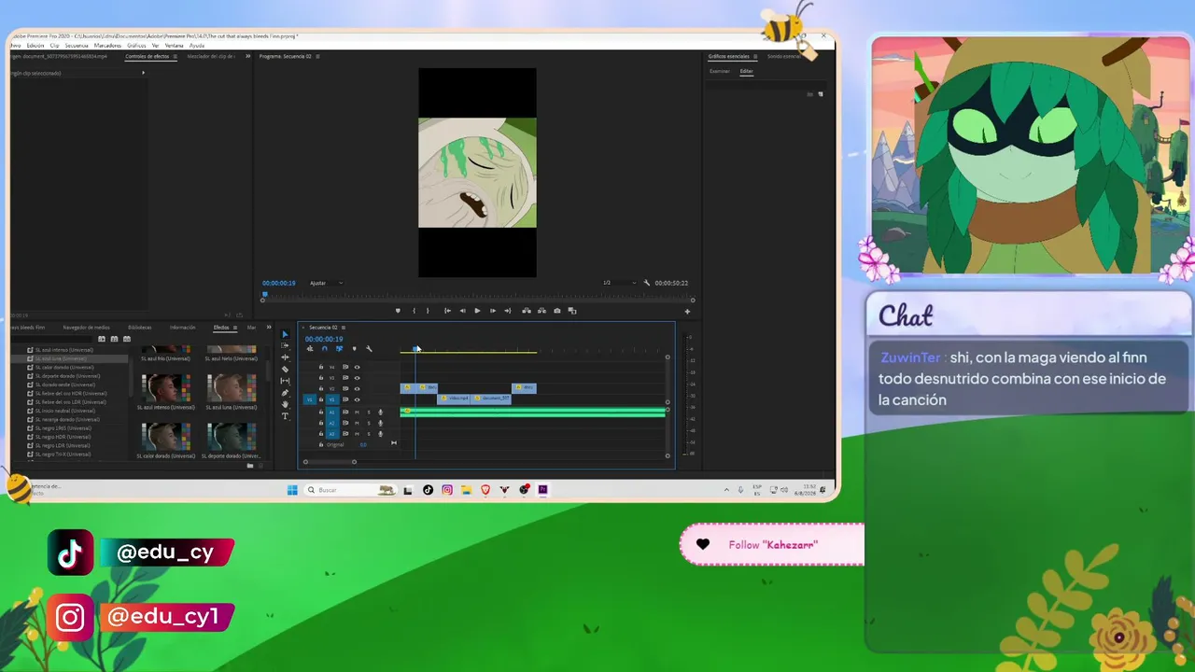Select the Track Select Forward tool
This screenshot has height=672, width=1195.
[286, 345]
